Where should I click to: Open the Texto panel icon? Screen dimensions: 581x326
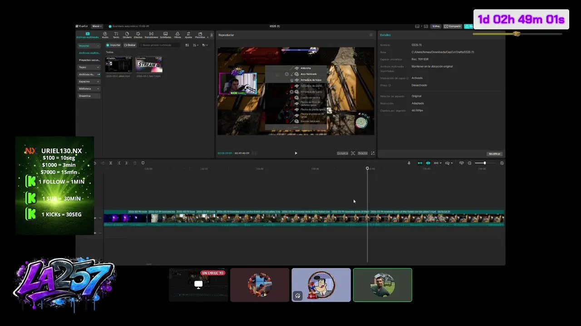tap(116, 35)
